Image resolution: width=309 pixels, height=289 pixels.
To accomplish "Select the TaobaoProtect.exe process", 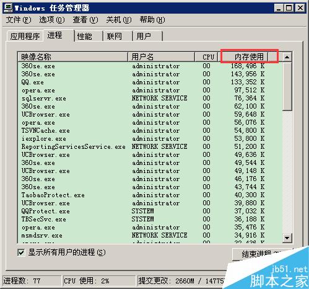I will pyautogui.click(x=150, y=195).
